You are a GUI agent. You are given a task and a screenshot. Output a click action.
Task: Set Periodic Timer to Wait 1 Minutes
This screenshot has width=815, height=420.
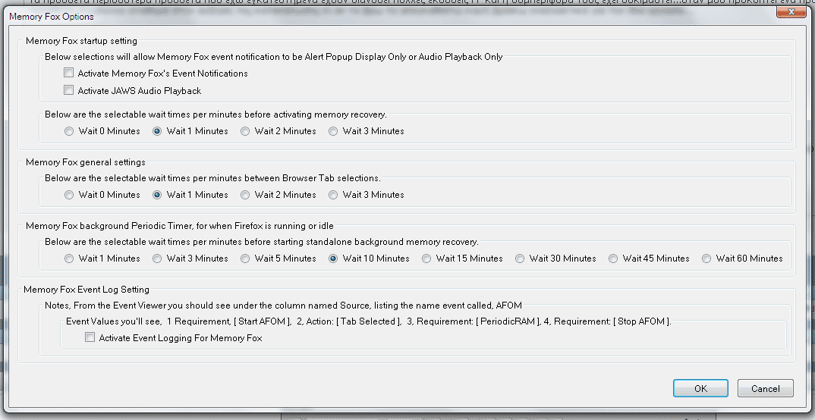69,259
